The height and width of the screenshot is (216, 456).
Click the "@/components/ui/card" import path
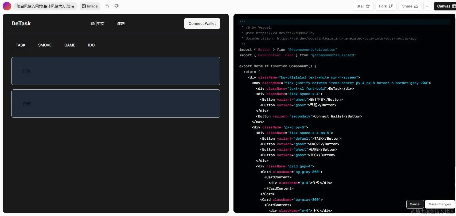pyautogui.click(x=333, y=55)
